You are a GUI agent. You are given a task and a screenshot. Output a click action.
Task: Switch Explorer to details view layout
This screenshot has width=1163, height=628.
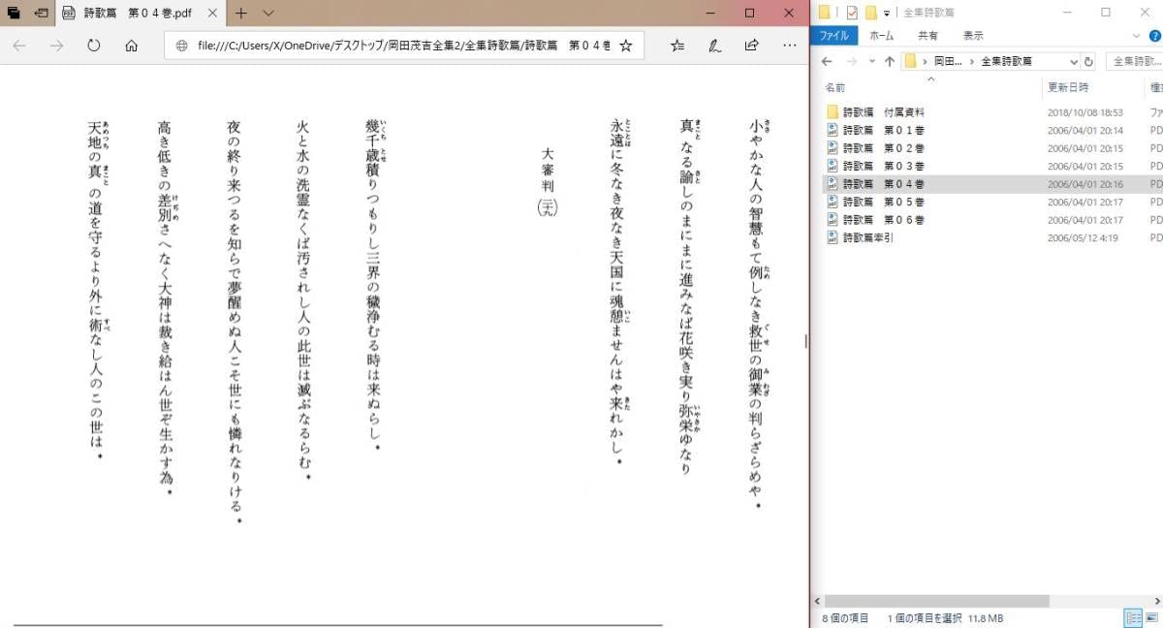click(1132, 617)
